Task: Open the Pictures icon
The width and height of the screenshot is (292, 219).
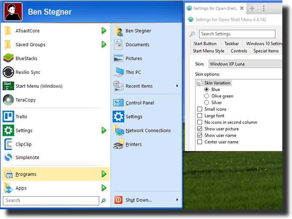Action: 118,58
